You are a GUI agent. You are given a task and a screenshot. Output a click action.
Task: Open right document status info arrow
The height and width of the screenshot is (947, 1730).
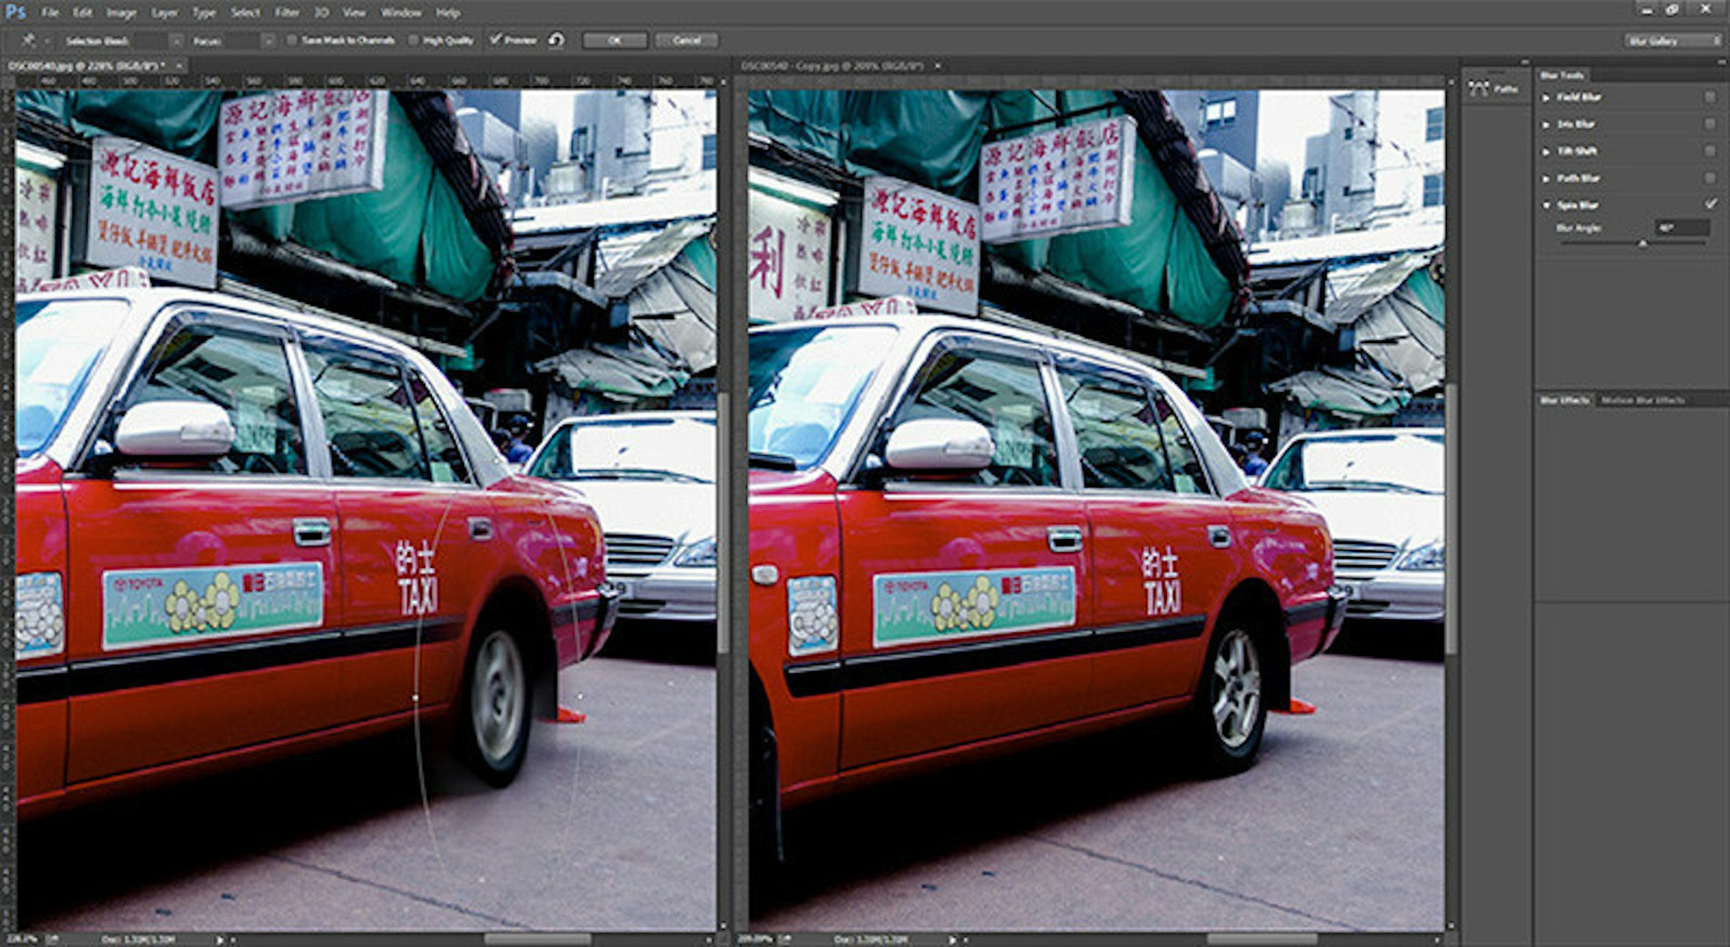tap(951, 940)
